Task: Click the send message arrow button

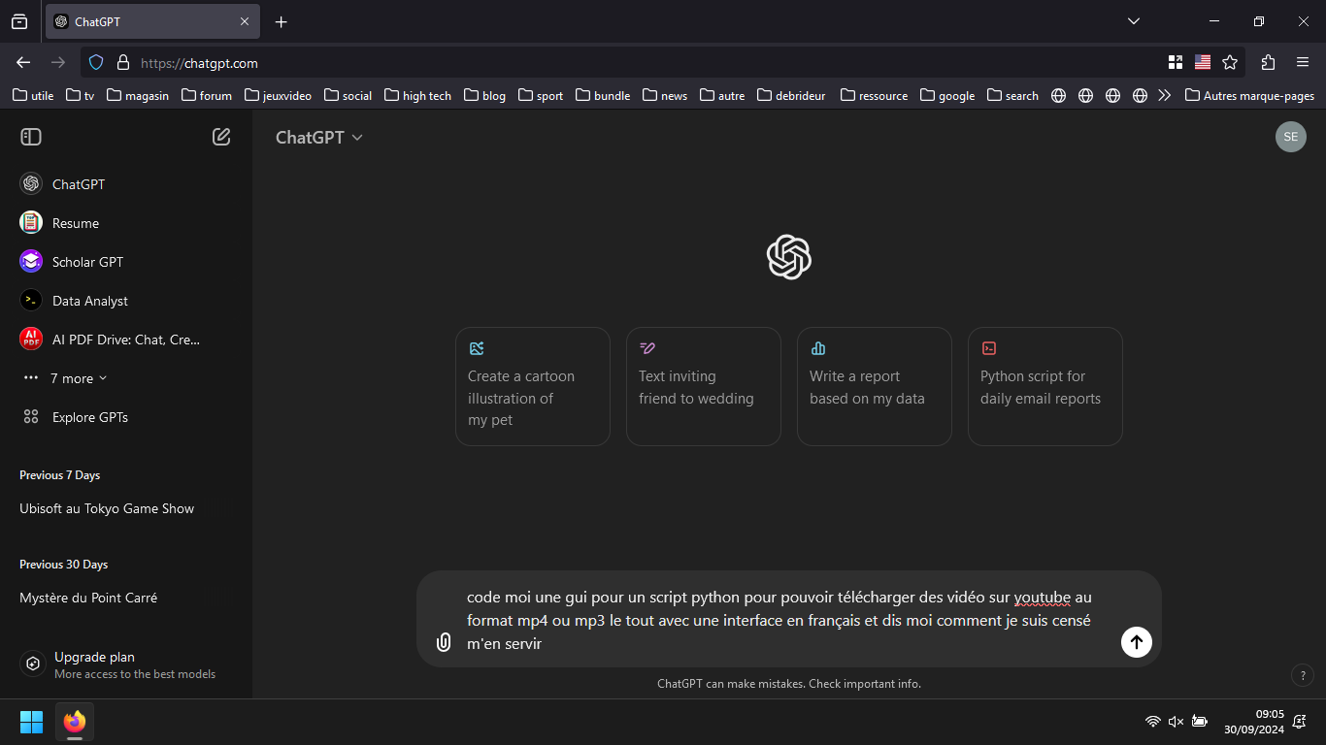Action: coord(1136,641)
